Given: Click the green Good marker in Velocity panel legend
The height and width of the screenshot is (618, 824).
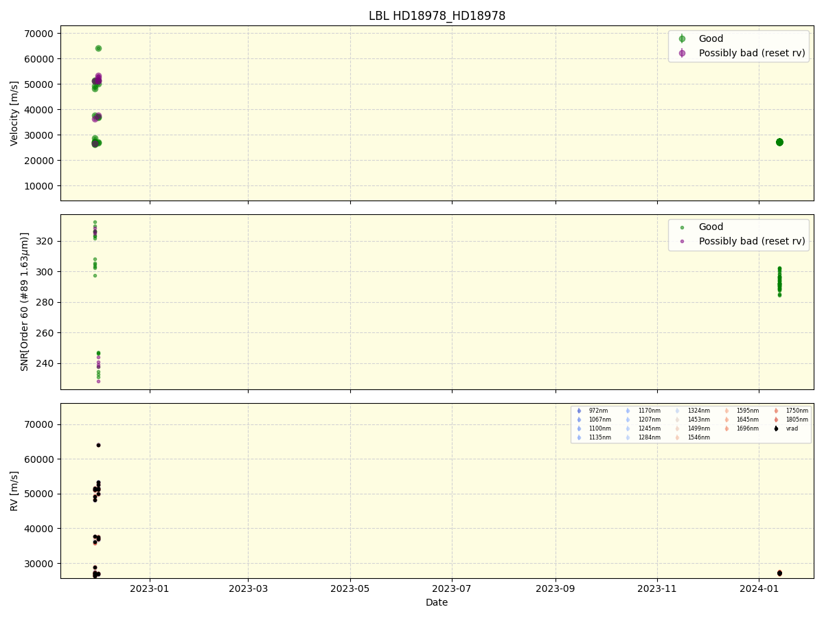Looking at the screenshot, I should (x=682, y=38).
